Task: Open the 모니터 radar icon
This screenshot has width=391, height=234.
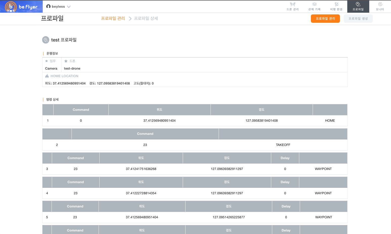Action: point(380,4)
